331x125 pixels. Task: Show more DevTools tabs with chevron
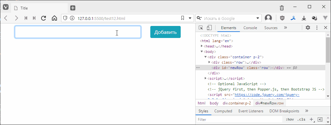click(x=285, y=28)
